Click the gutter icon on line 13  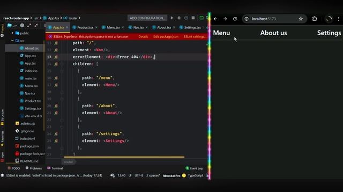pyautogui.click(x=56, y=57)
